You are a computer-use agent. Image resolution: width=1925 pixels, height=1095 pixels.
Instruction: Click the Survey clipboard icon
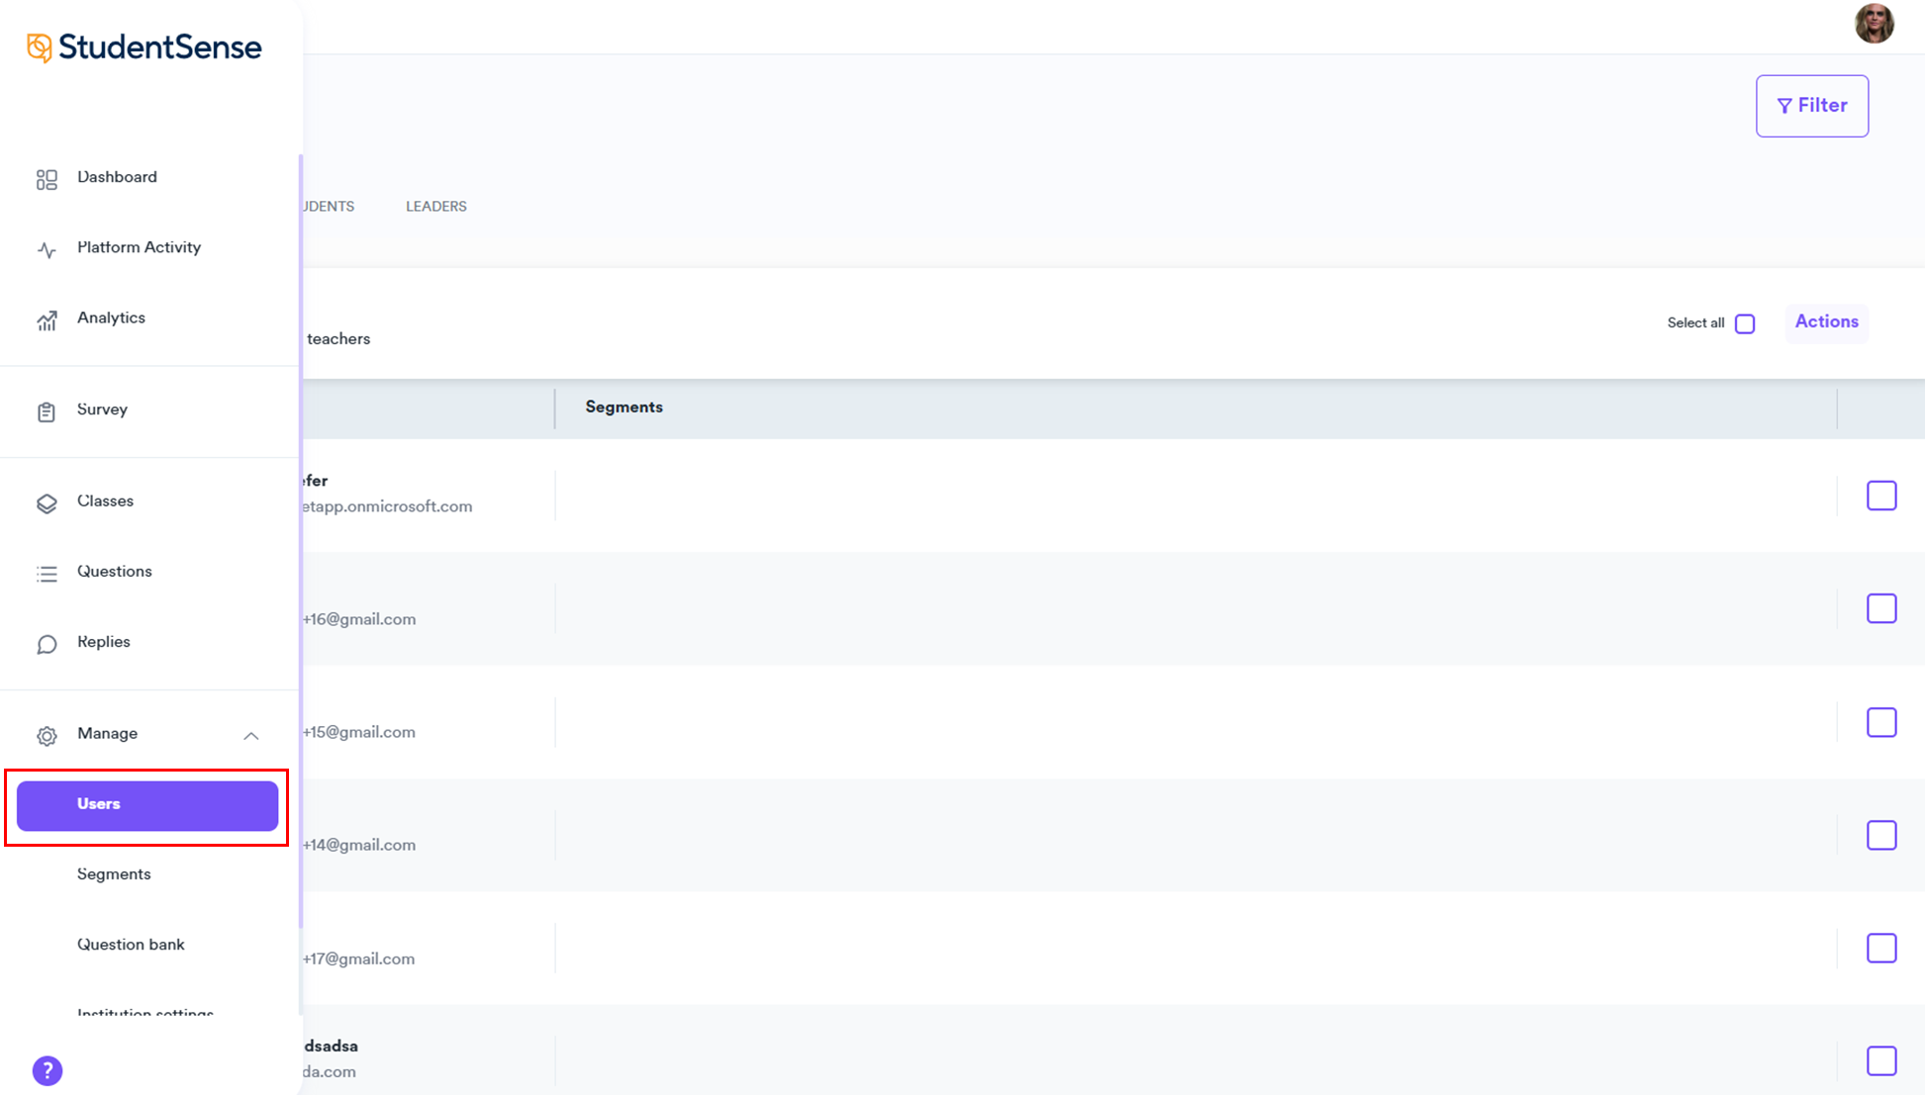[47, 411]
